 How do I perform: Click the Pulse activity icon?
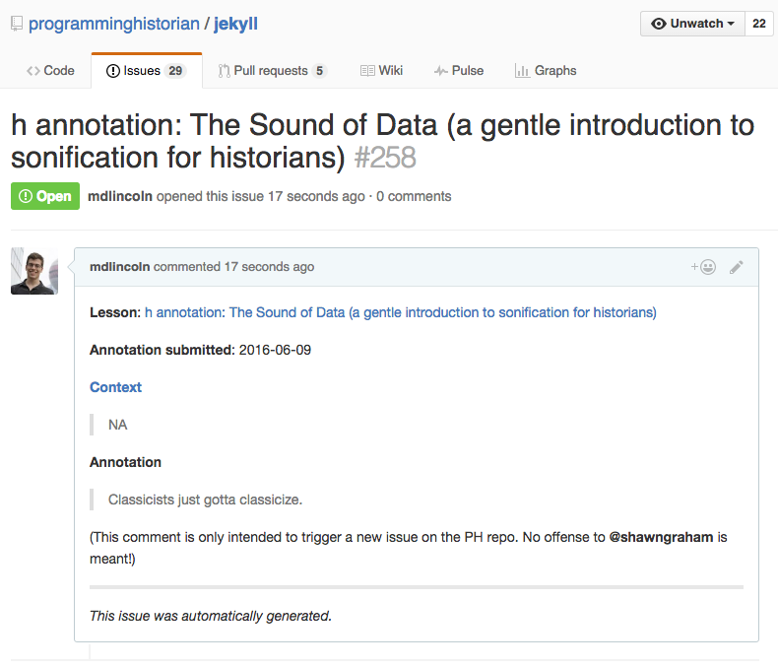(x=440, y=71)
